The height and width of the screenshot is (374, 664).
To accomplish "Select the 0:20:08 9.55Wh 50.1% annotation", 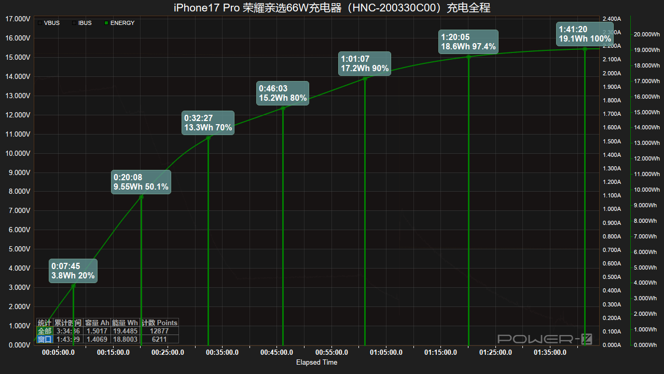I will point(141,182).
